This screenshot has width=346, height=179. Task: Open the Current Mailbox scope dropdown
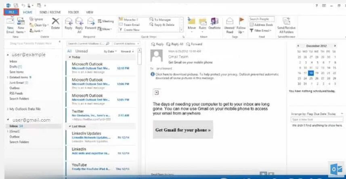click(x=126, y=44)
